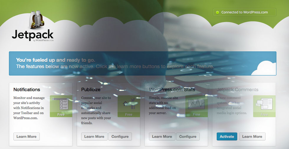Click the Free label under Stats icon

[x=196, y=115]
